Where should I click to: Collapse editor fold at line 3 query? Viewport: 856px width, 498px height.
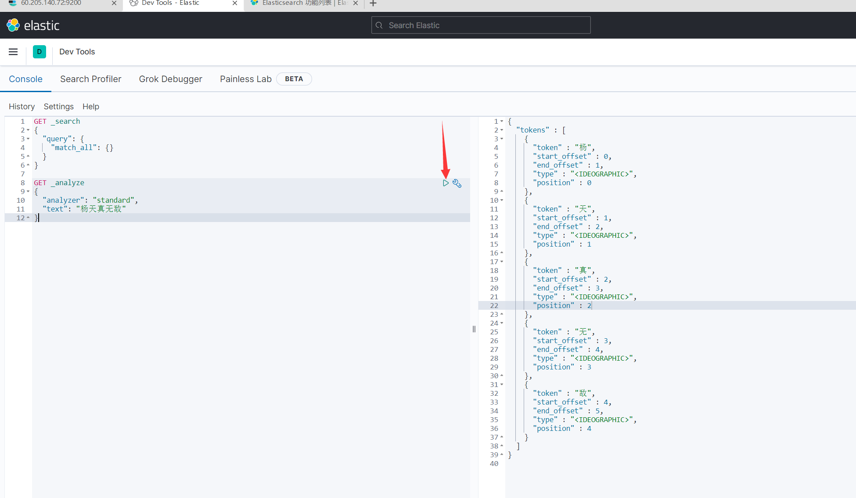click(28, 139)
